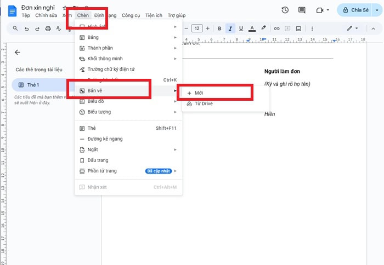Click the font size input field
384x265 pixels.
(196, 28)
